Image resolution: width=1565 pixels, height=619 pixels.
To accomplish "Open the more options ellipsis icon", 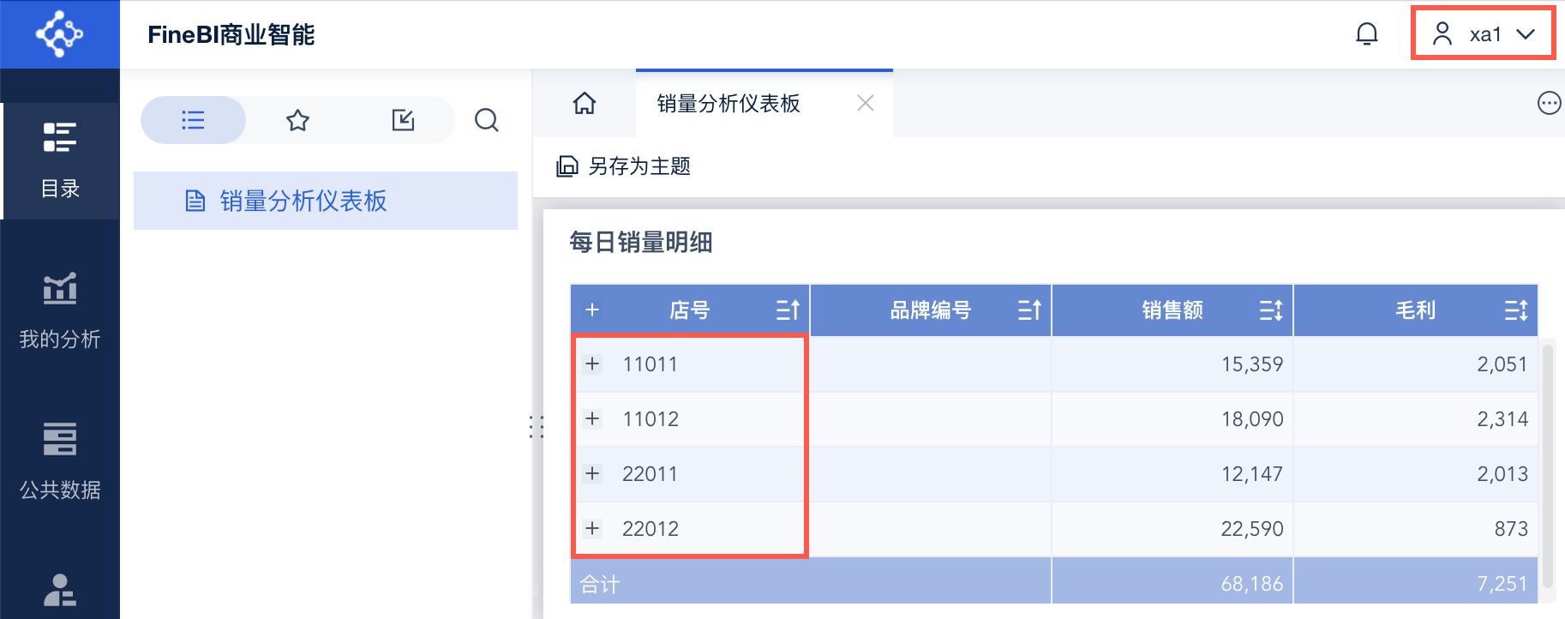I will tap(1548, 104).
